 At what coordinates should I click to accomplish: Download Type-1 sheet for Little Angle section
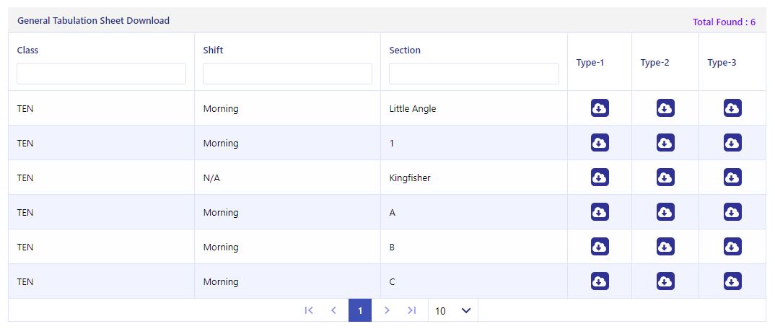coord(600,108)
